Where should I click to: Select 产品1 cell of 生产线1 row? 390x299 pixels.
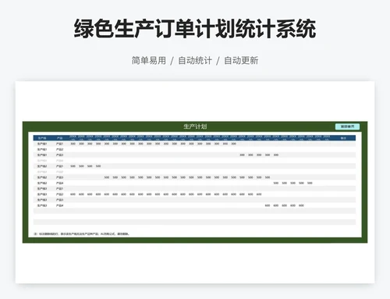[59, 144]
